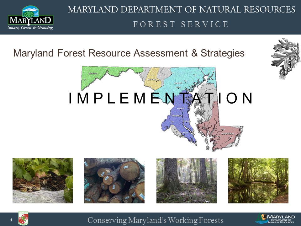This screenshot has width=301, height=226.
Task: Select the forest stream photo thumbnail
Action: click(x=258, y=181)
